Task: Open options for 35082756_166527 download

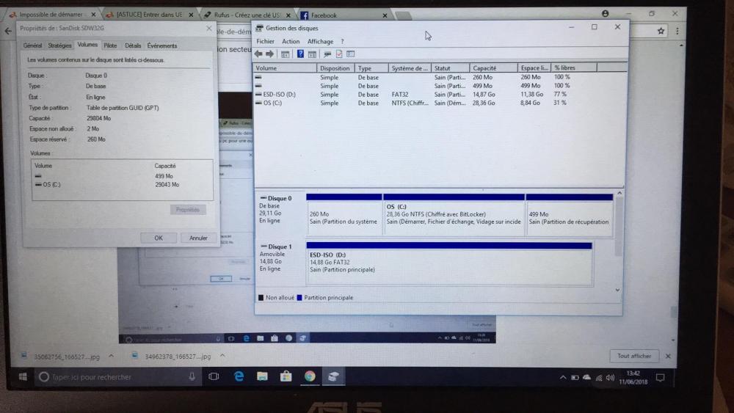Action: pyautogui.click(x=111, y=356)
